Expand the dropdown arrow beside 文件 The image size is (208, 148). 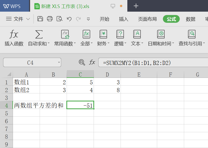coord(28,19)
